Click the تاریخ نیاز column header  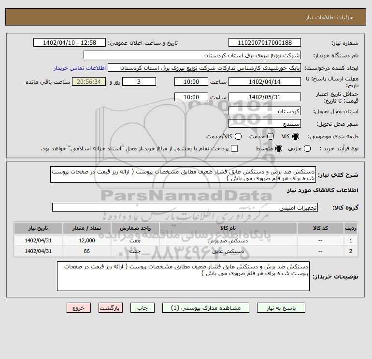pos(38,228)
